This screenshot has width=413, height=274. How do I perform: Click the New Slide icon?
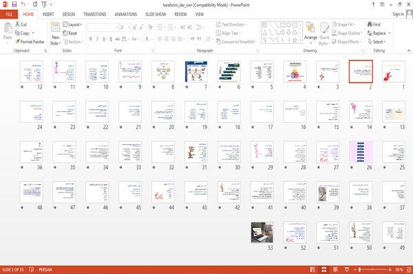(55, 27)
